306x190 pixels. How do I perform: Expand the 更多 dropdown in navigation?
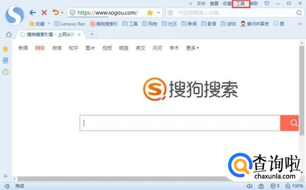[192, 48]
